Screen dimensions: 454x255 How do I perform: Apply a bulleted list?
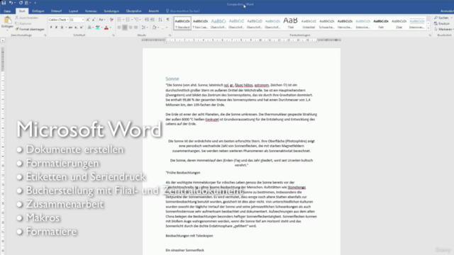pos(119,20)
